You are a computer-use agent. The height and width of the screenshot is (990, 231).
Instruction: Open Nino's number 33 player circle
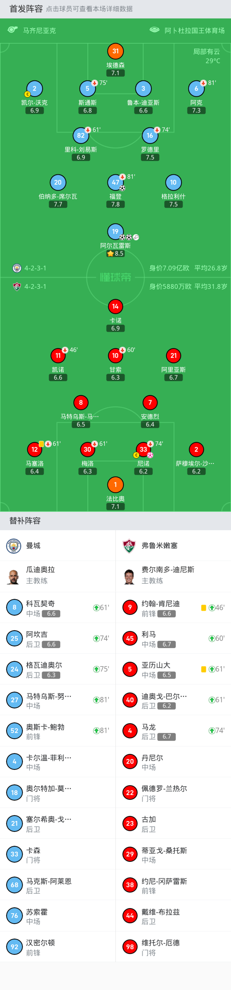143,449
